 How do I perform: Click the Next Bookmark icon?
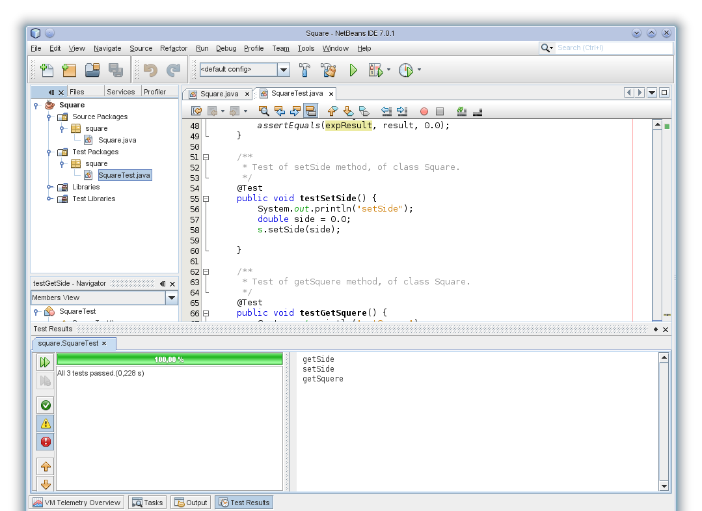tap(348, 111)
